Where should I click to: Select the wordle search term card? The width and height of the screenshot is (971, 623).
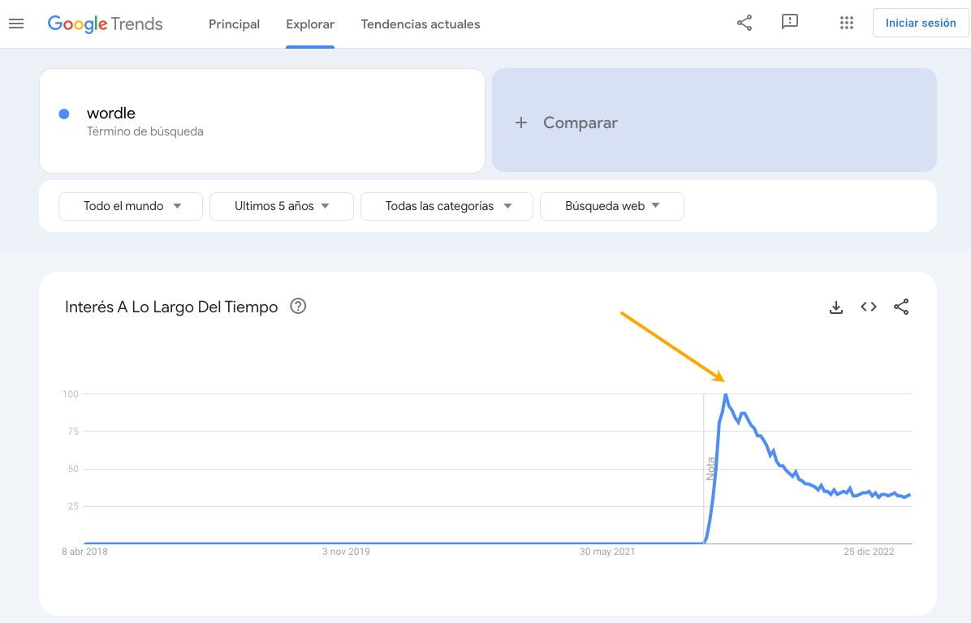261,121
